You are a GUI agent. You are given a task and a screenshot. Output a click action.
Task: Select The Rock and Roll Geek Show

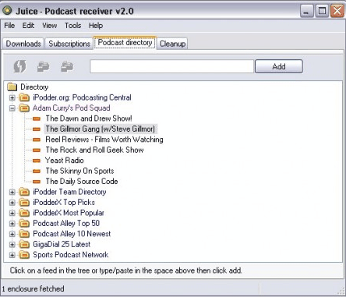click(94, 150)
